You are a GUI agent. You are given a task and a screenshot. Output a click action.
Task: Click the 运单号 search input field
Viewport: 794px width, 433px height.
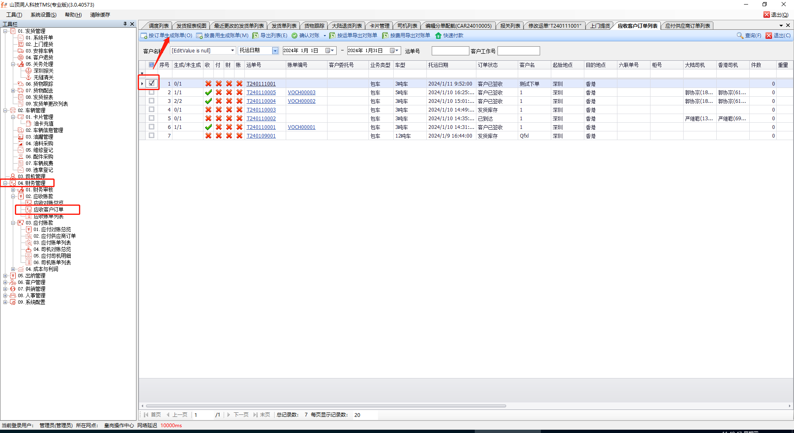[450, 51]
